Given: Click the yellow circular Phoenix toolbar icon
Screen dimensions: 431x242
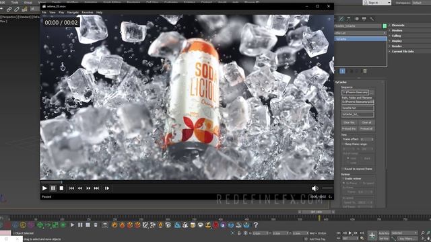Looking at the screenshot, I should 23,225.
